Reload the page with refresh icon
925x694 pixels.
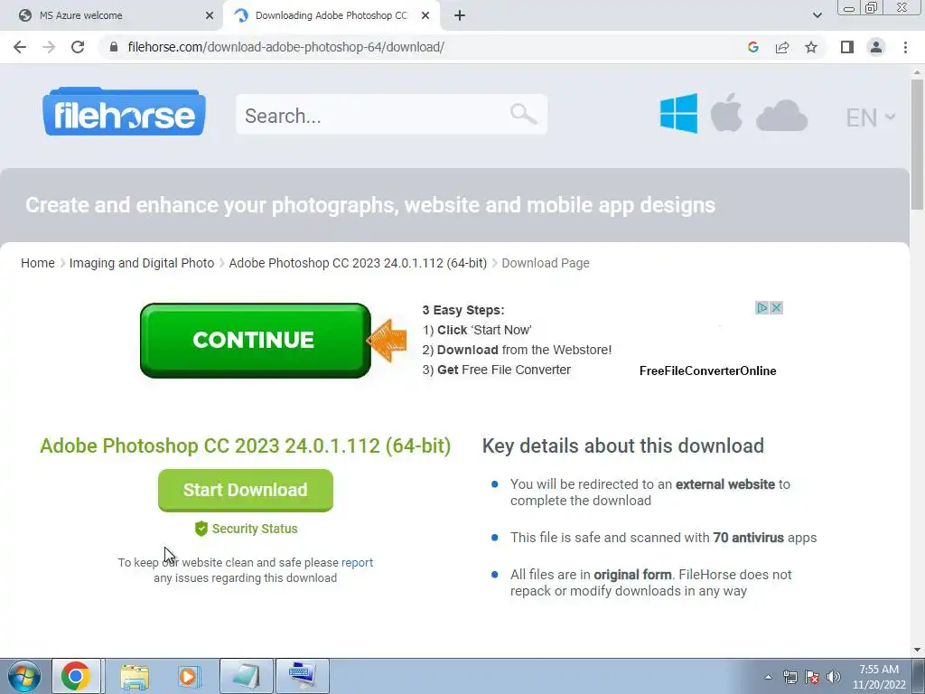78,47
